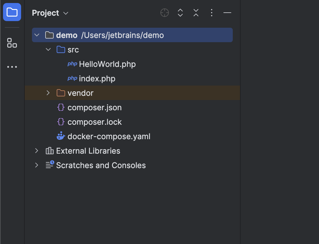Open the Structure tool window icon
The width and height of the screenshot is (319, 244).
[x=12, y=43]
